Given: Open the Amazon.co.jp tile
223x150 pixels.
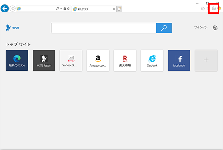Looking at the screenshot, I should coord(98,60).
